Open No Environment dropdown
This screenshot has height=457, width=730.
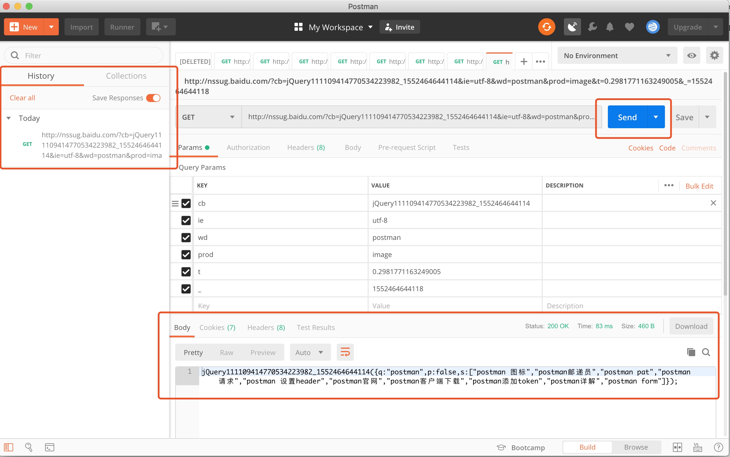617,56
